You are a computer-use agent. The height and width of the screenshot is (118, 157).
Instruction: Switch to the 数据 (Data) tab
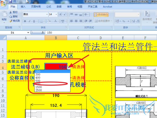pyautogui.click(x=59, y=7)
